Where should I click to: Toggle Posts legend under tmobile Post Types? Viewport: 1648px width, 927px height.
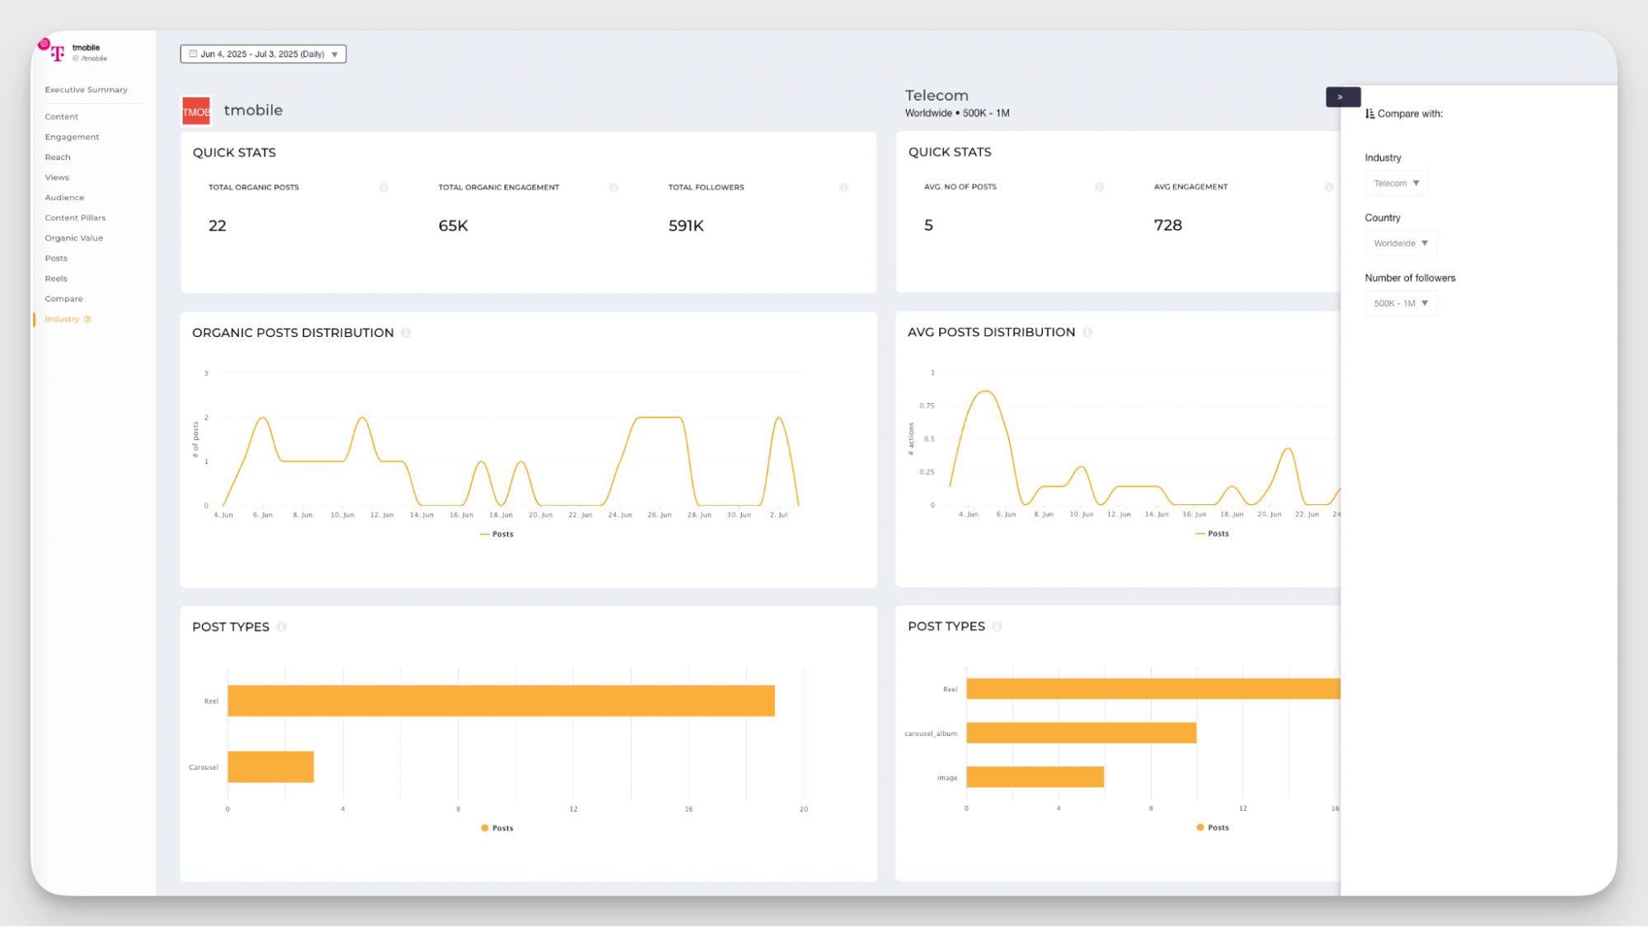click(496, 828)
